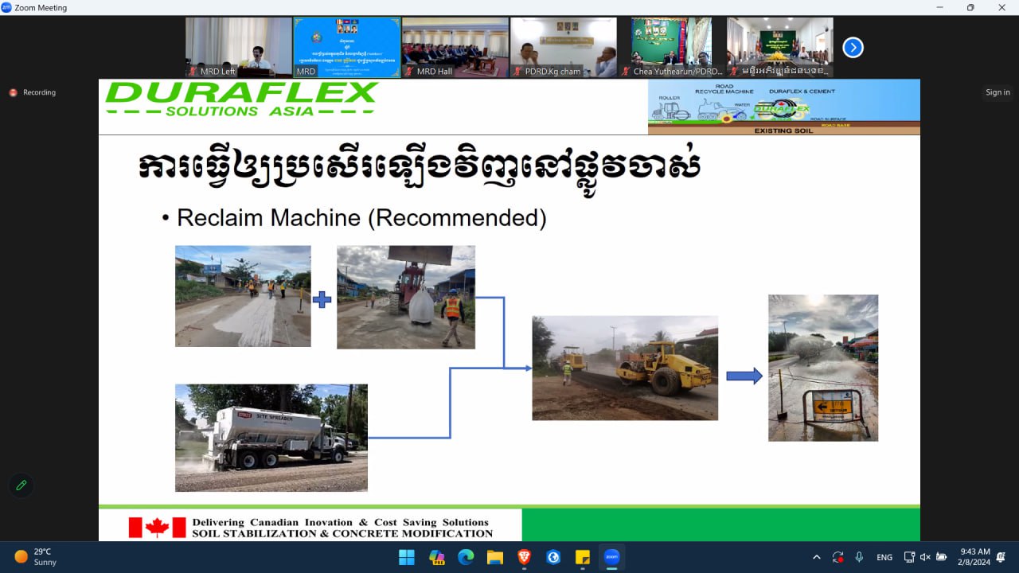Click the Sign in button
This screenshot has height=573, width=1019.
[x=998, y=92]
